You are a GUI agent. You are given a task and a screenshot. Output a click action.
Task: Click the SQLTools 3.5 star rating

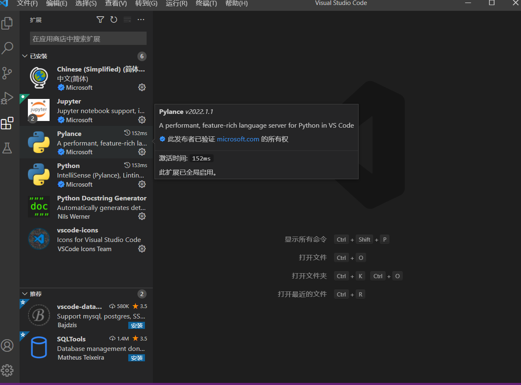pyautogui.click(x=140, y=338)
